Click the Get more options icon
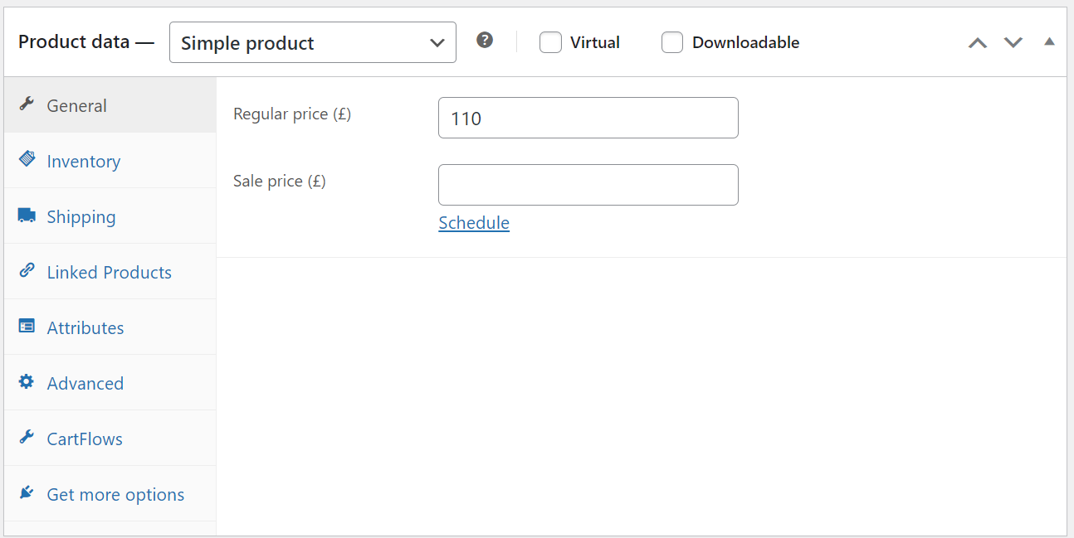The width and height of the screenshot is (1074, 538). pos(26,493)
